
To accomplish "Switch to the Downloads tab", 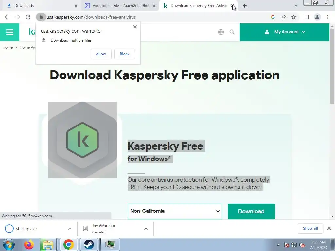I will (x=41, y=6).
